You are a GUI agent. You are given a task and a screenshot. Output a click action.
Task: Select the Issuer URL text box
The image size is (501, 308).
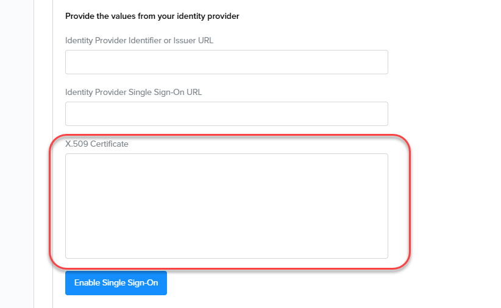pos(226,62)
